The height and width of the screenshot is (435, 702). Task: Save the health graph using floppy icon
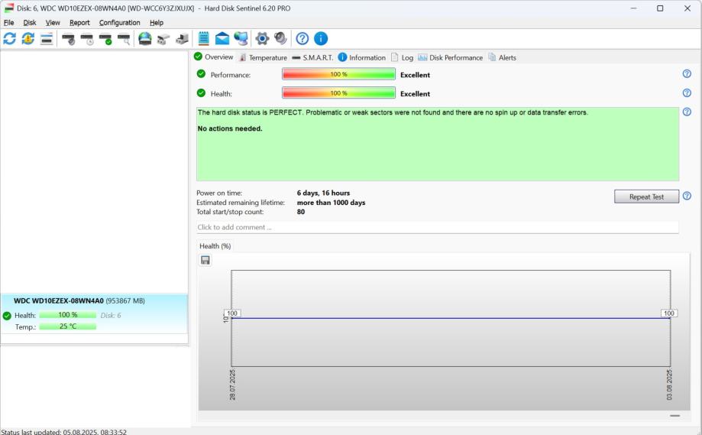205,260
